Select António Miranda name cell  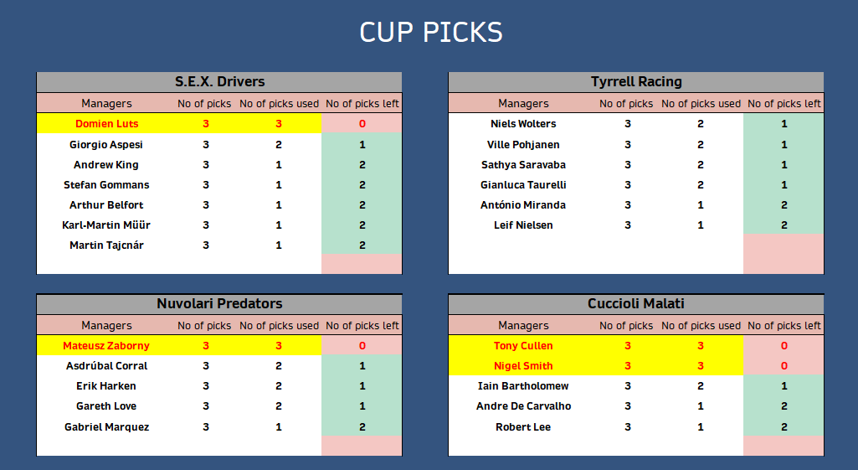coord(523,205)
